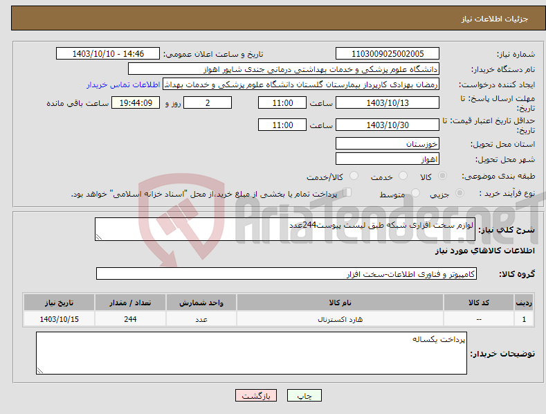Select the جزیی purchase type radio
The width and height of the screenshot is (546, 414).
coord(459,192)
